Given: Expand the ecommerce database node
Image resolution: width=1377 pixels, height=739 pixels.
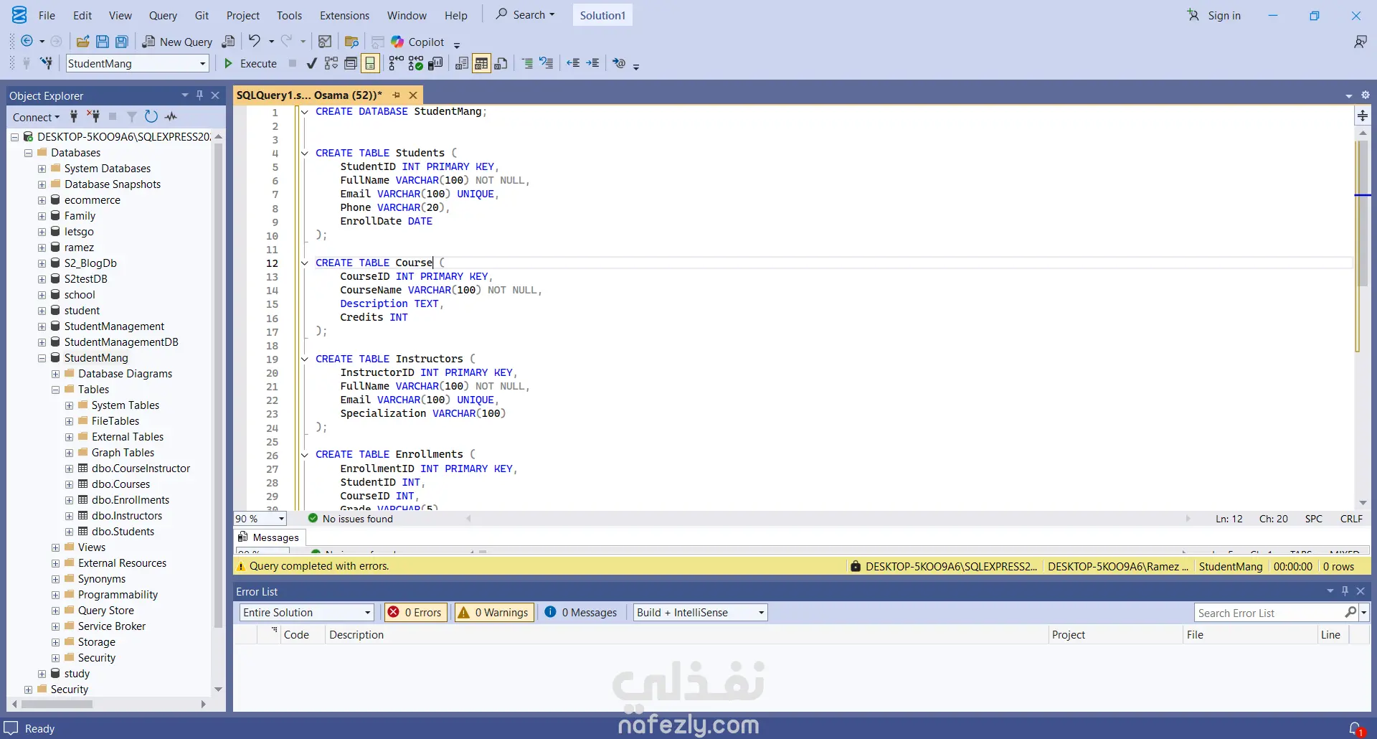Looking at the screenshot, I should click(42, 200).
